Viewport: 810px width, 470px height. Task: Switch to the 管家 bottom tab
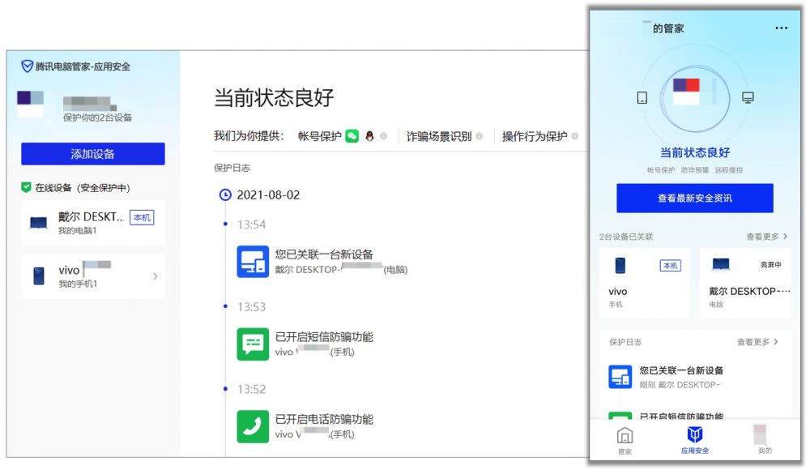click(625, 441)
